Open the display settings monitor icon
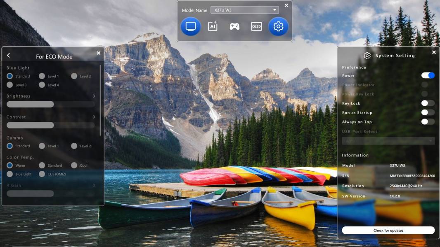Viewport: 440px width, 247px height. [191, 27]
